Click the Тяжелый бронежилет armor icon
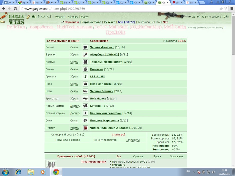 coord(85,62)
